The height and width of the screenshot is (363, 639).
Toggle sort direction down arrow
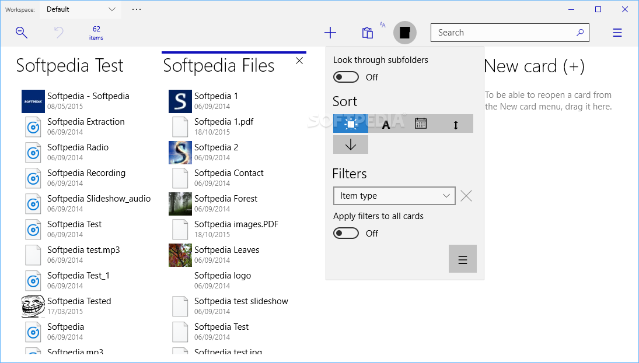coord(351,145)
